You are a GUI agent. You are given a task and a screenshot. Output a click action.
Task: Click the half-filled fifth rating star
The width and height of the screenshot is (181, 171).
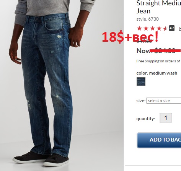pos(165,28)
